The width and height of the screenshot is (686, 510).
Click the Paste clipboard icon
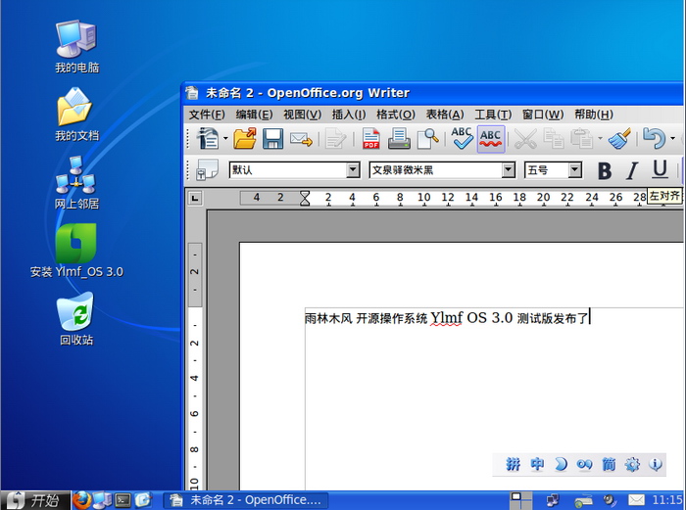(x=582, y=139)
